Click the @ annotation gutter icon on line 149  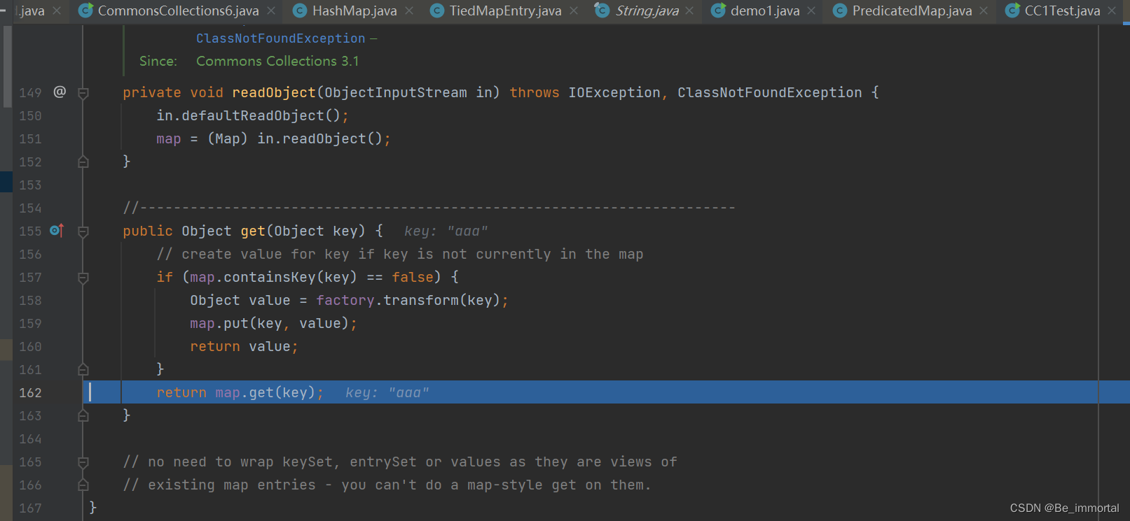pos(60,92)
